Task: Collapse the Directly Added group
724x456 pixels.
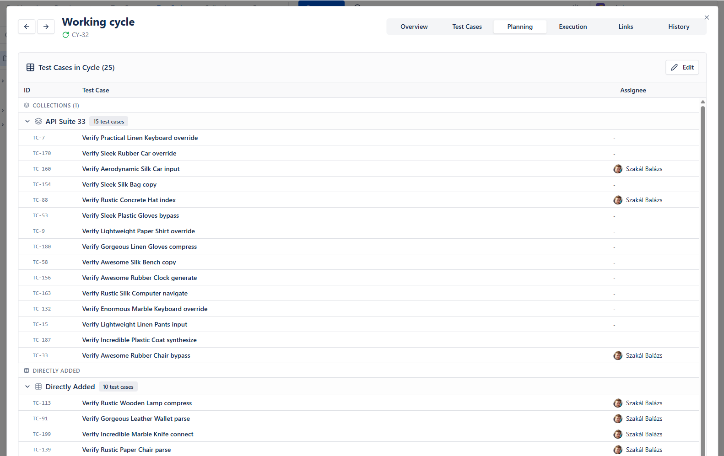Action: 27,386
